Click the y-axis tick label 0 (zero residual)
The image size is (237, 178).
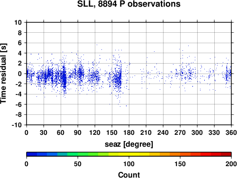[x=20, y=74]
